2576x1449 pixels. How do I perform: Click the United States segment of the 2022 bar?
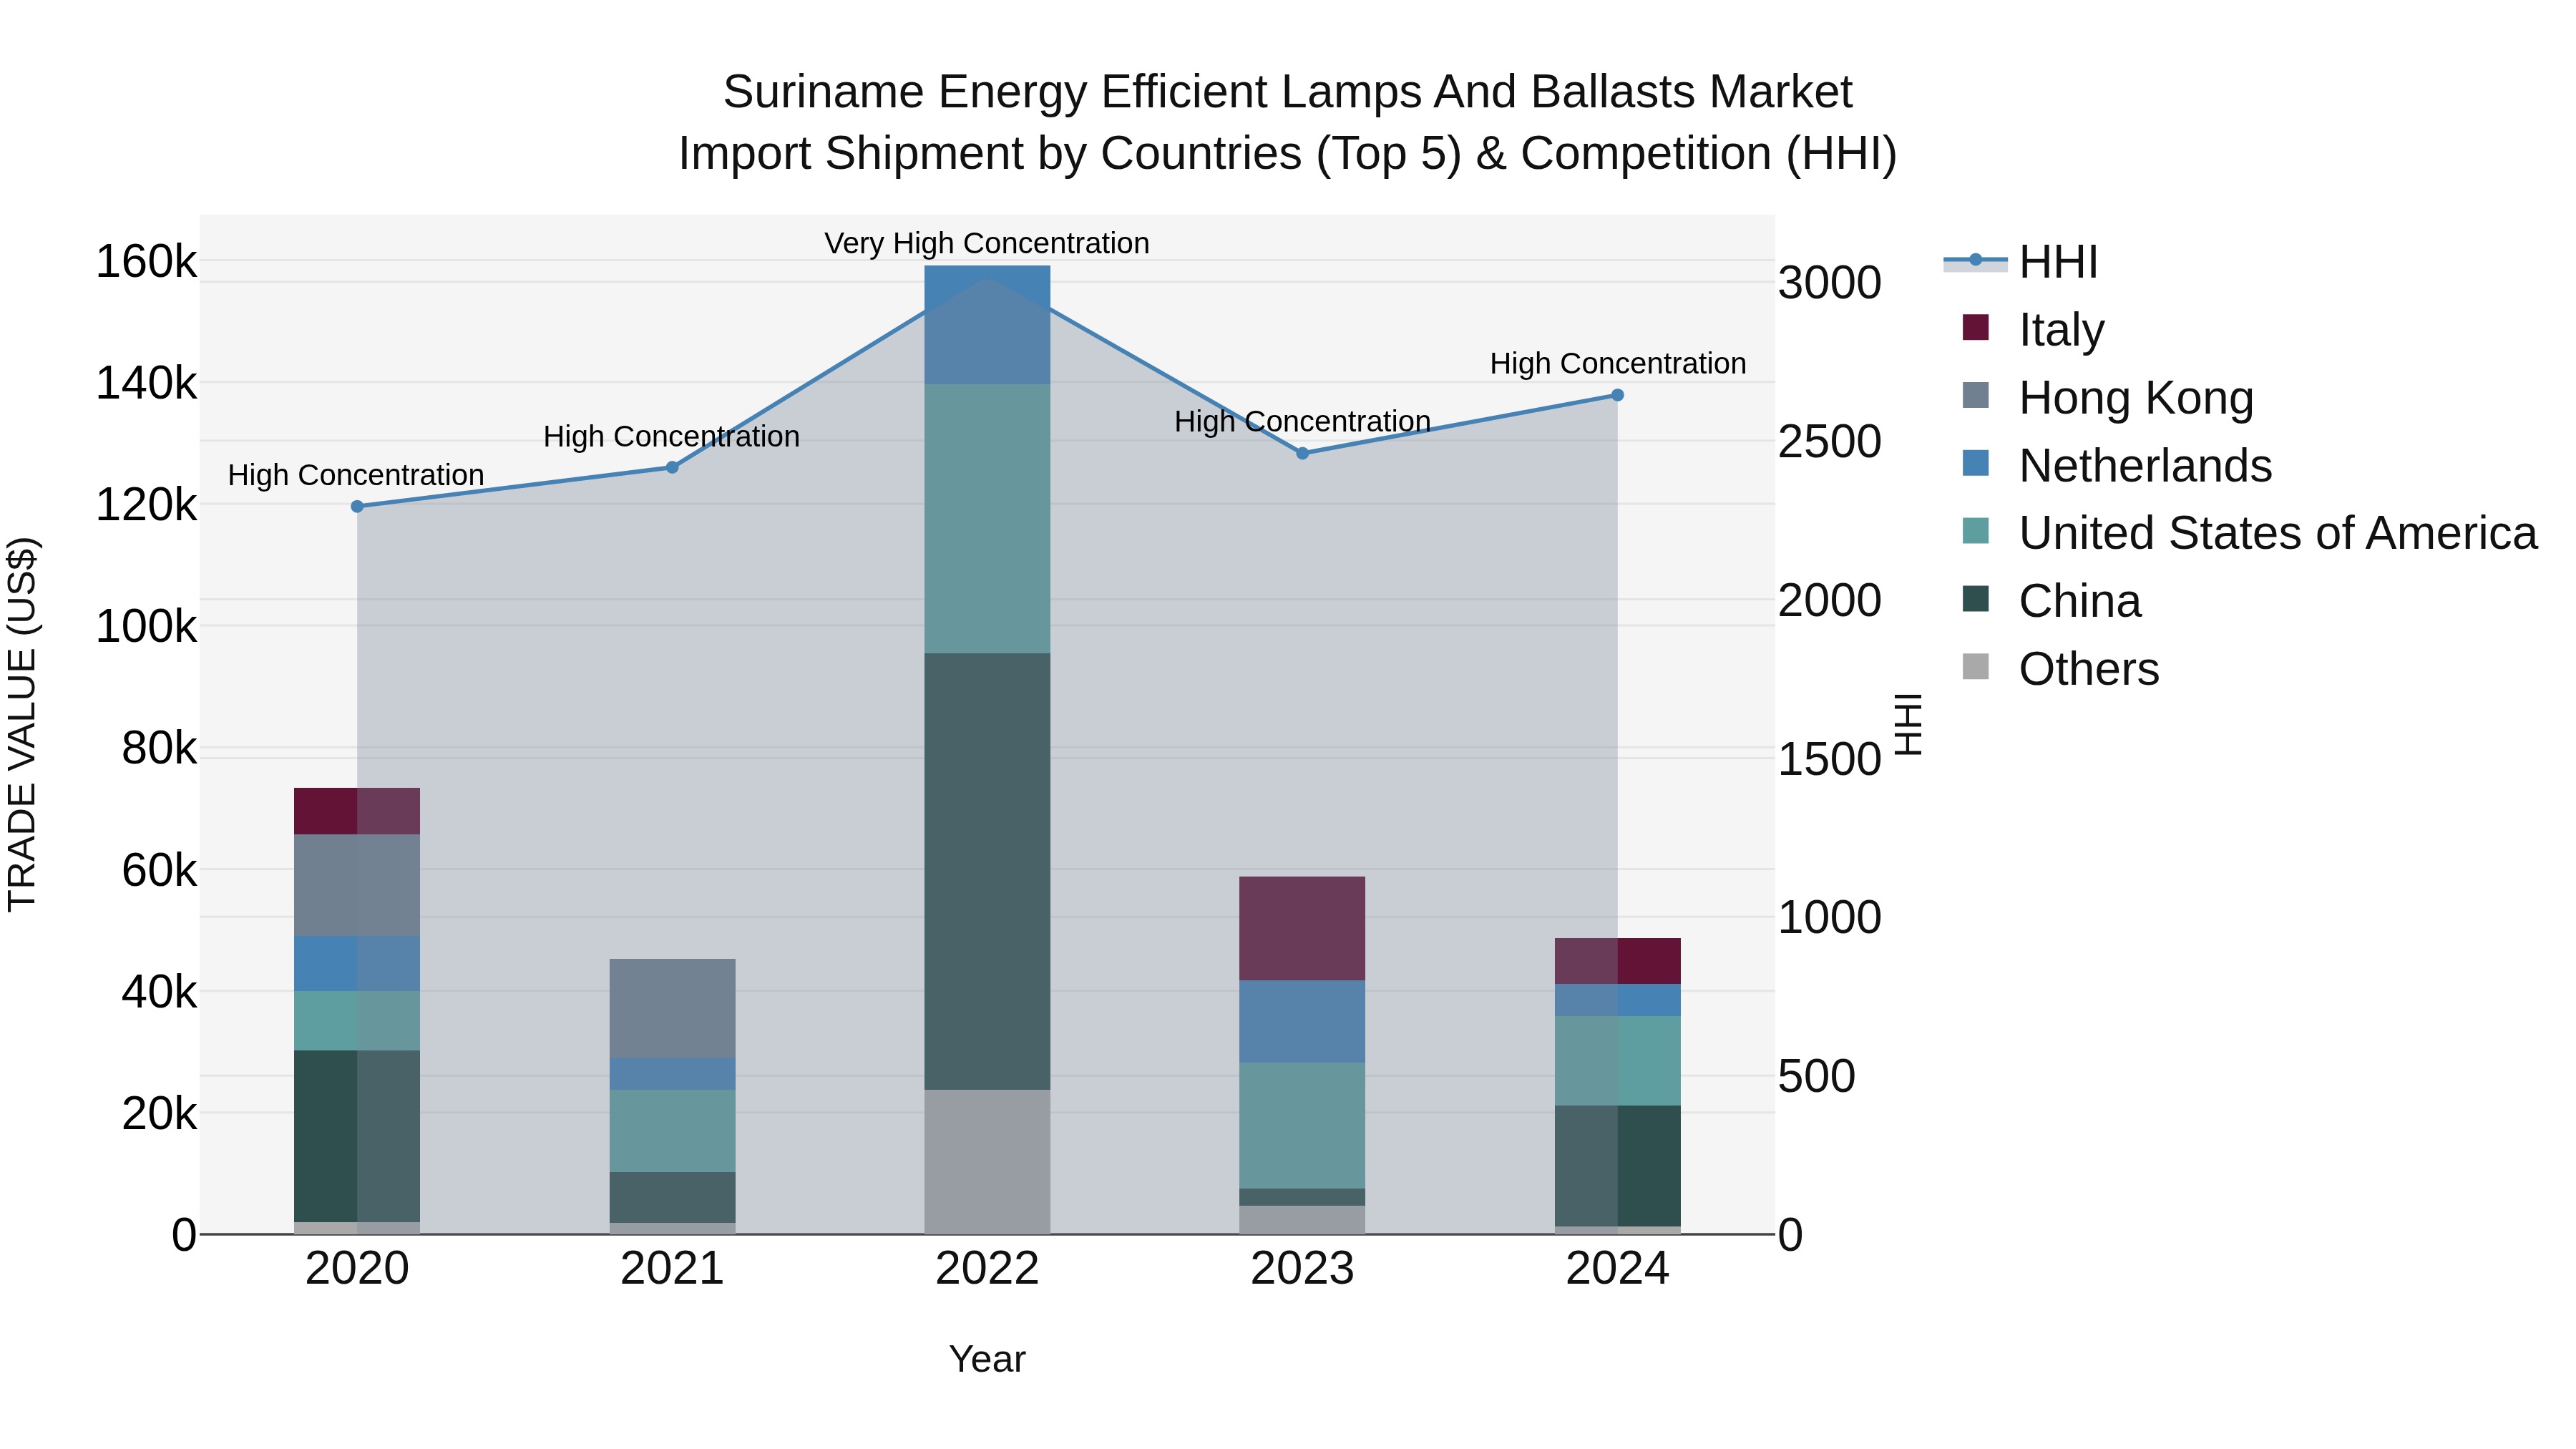pyautogui.click(x=987, y=519)
